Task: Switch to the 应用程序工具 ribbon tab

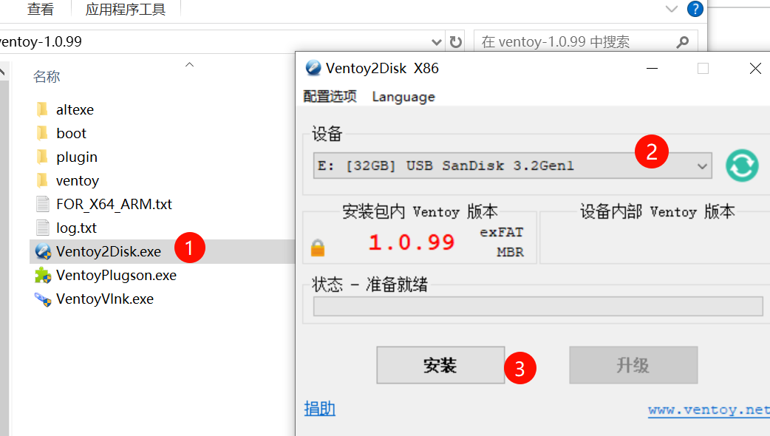Action: tap(126, 9)
